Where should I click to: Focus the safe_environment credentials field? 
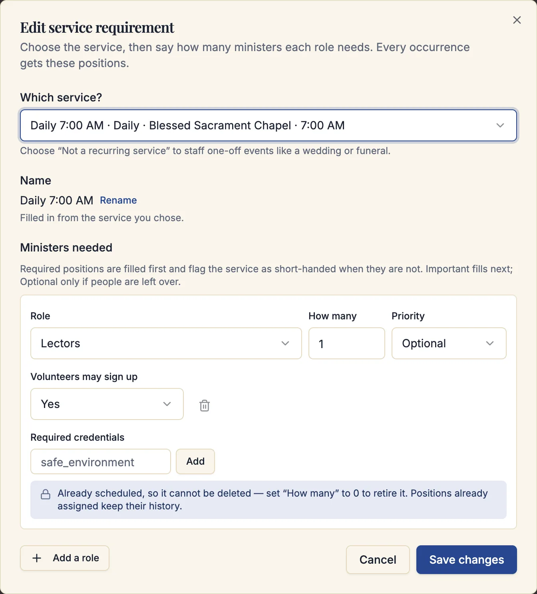click(101, 461)
